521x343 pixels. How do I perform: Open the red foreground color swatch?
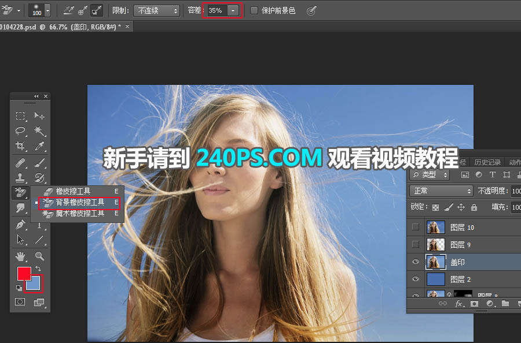click(24, 273)
